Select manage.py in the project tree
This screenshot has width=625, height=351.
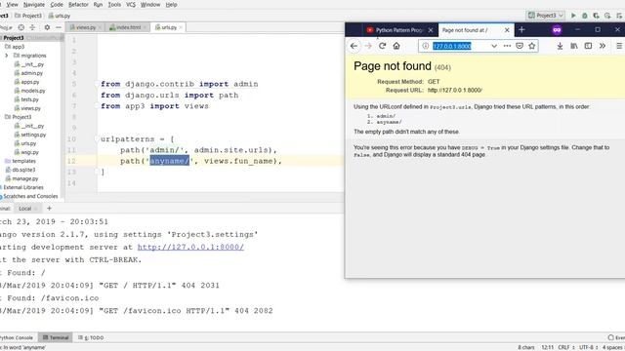[22, 178]
